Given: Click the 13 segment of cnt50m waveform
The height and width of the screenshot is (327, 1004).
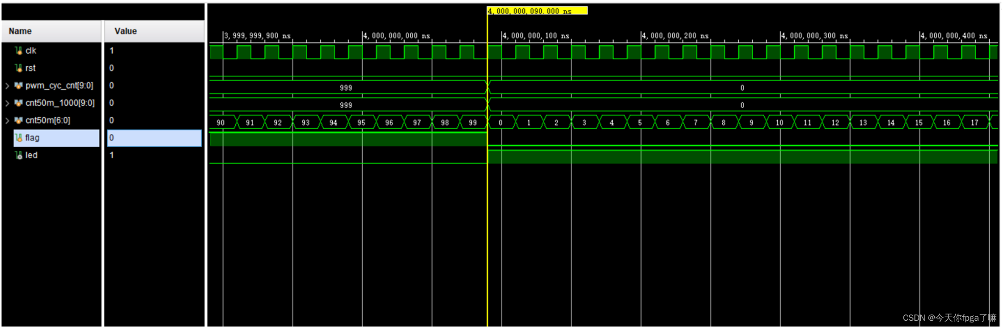Looking at the screenshot, I should point(863,123).
